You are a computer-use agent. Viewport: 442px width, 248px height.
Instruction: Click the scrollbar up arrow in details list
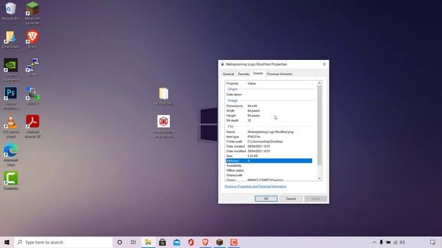[319, 83]
